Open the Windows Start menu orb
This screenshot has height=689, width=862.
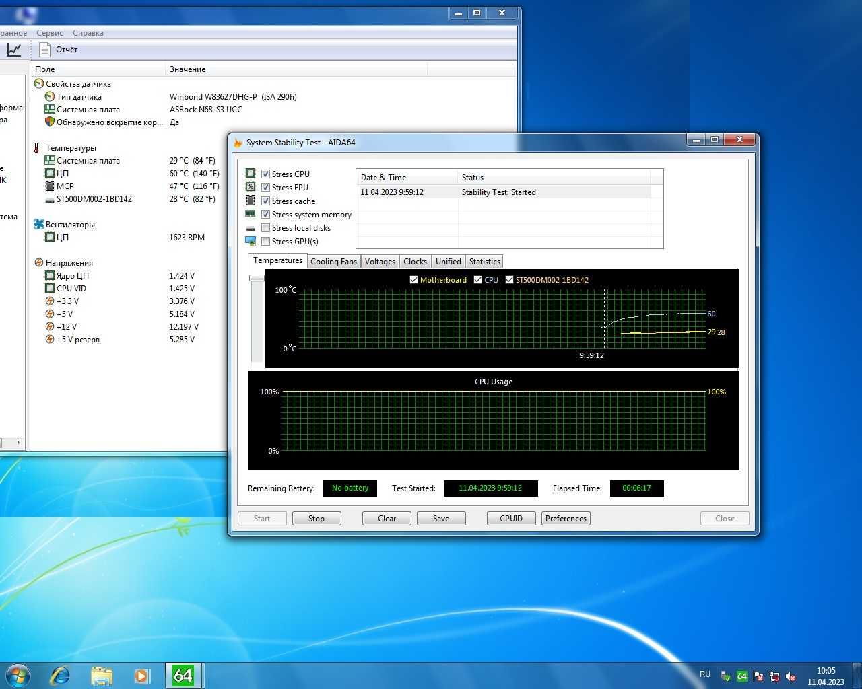tap(18, 675)
